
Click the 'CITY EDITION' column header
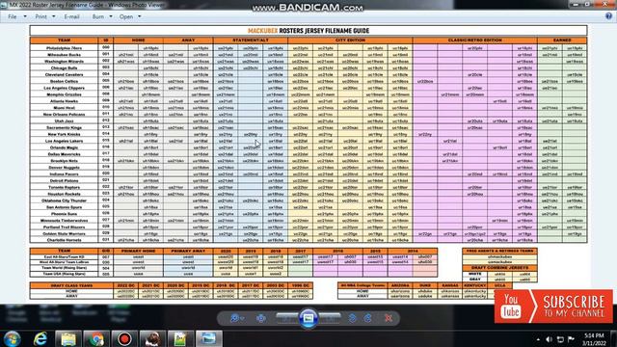click(x=350, y=40)
